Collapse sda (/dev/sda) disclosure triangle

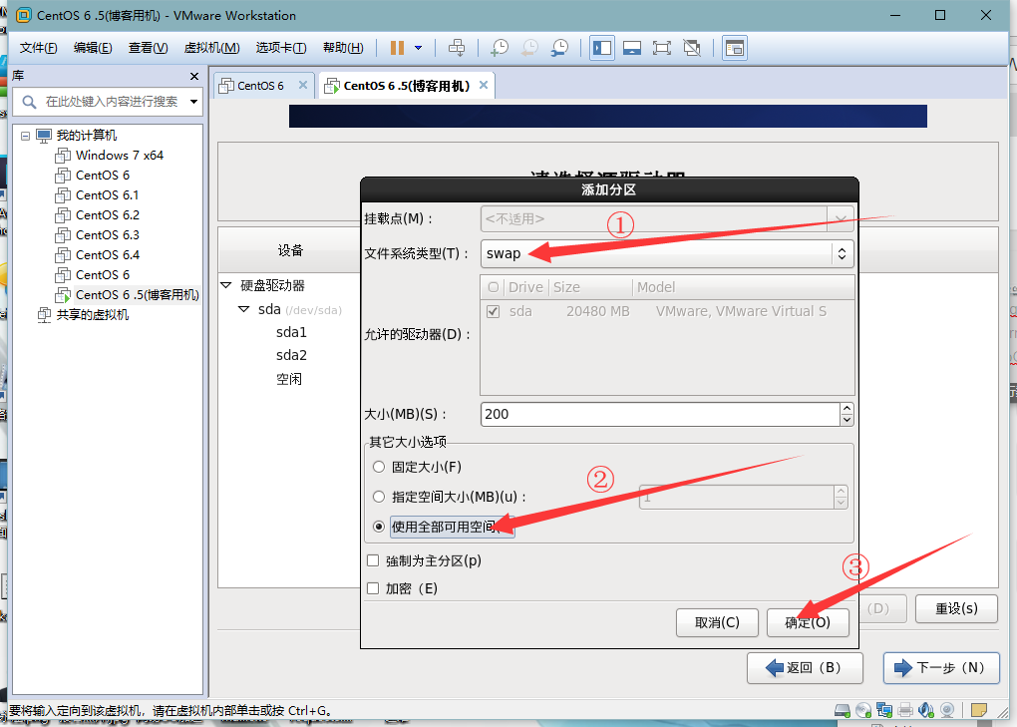[x=244, y=309]
